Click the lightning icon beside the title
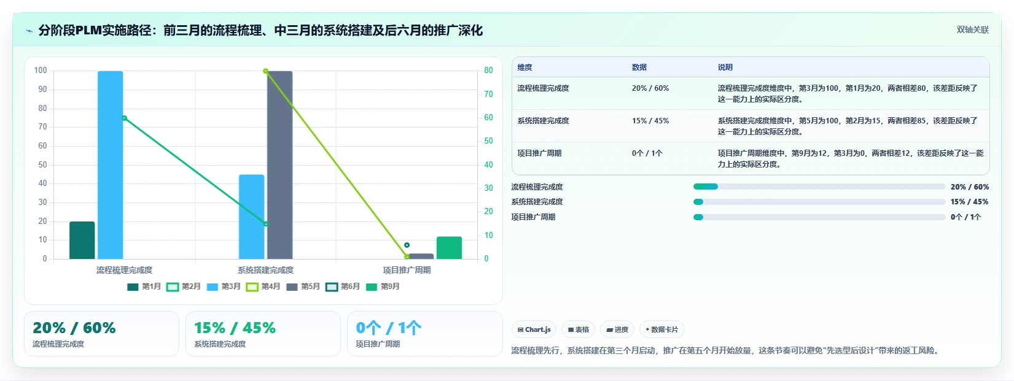 [x=29, y=31]
